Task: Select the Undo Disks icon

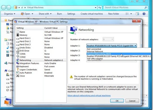Action: (x=18, y=48)
